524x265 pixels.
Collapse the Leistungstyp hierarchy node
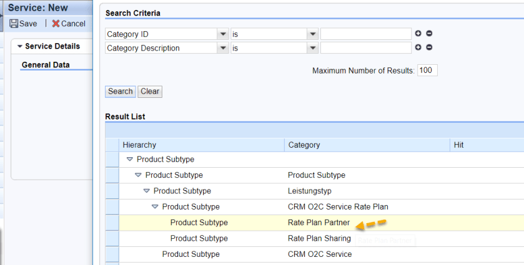point(147,191)
